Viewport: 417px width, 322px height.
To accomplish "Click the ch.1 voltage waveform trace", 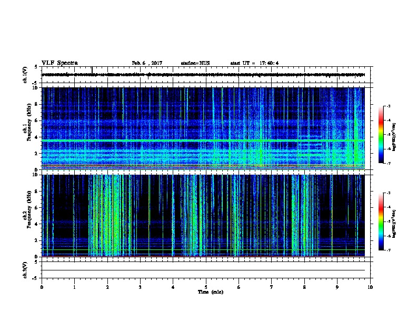I will click(x=203, y=75).
